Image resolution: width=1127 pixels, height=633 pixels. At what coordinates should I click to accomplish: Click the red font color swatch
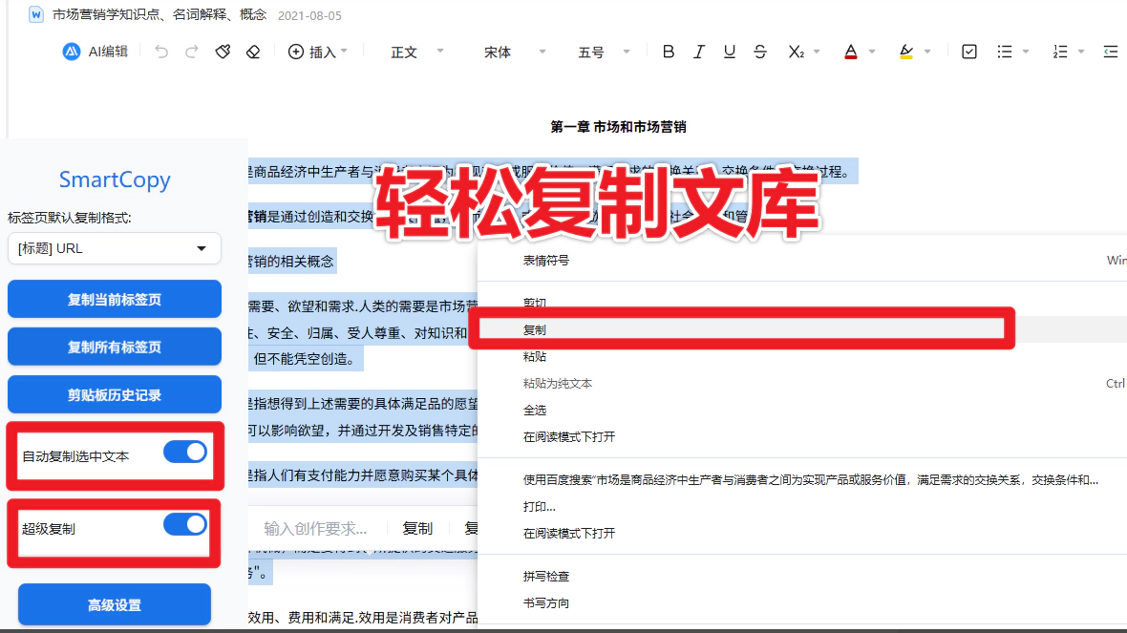(x=851, y=52)
